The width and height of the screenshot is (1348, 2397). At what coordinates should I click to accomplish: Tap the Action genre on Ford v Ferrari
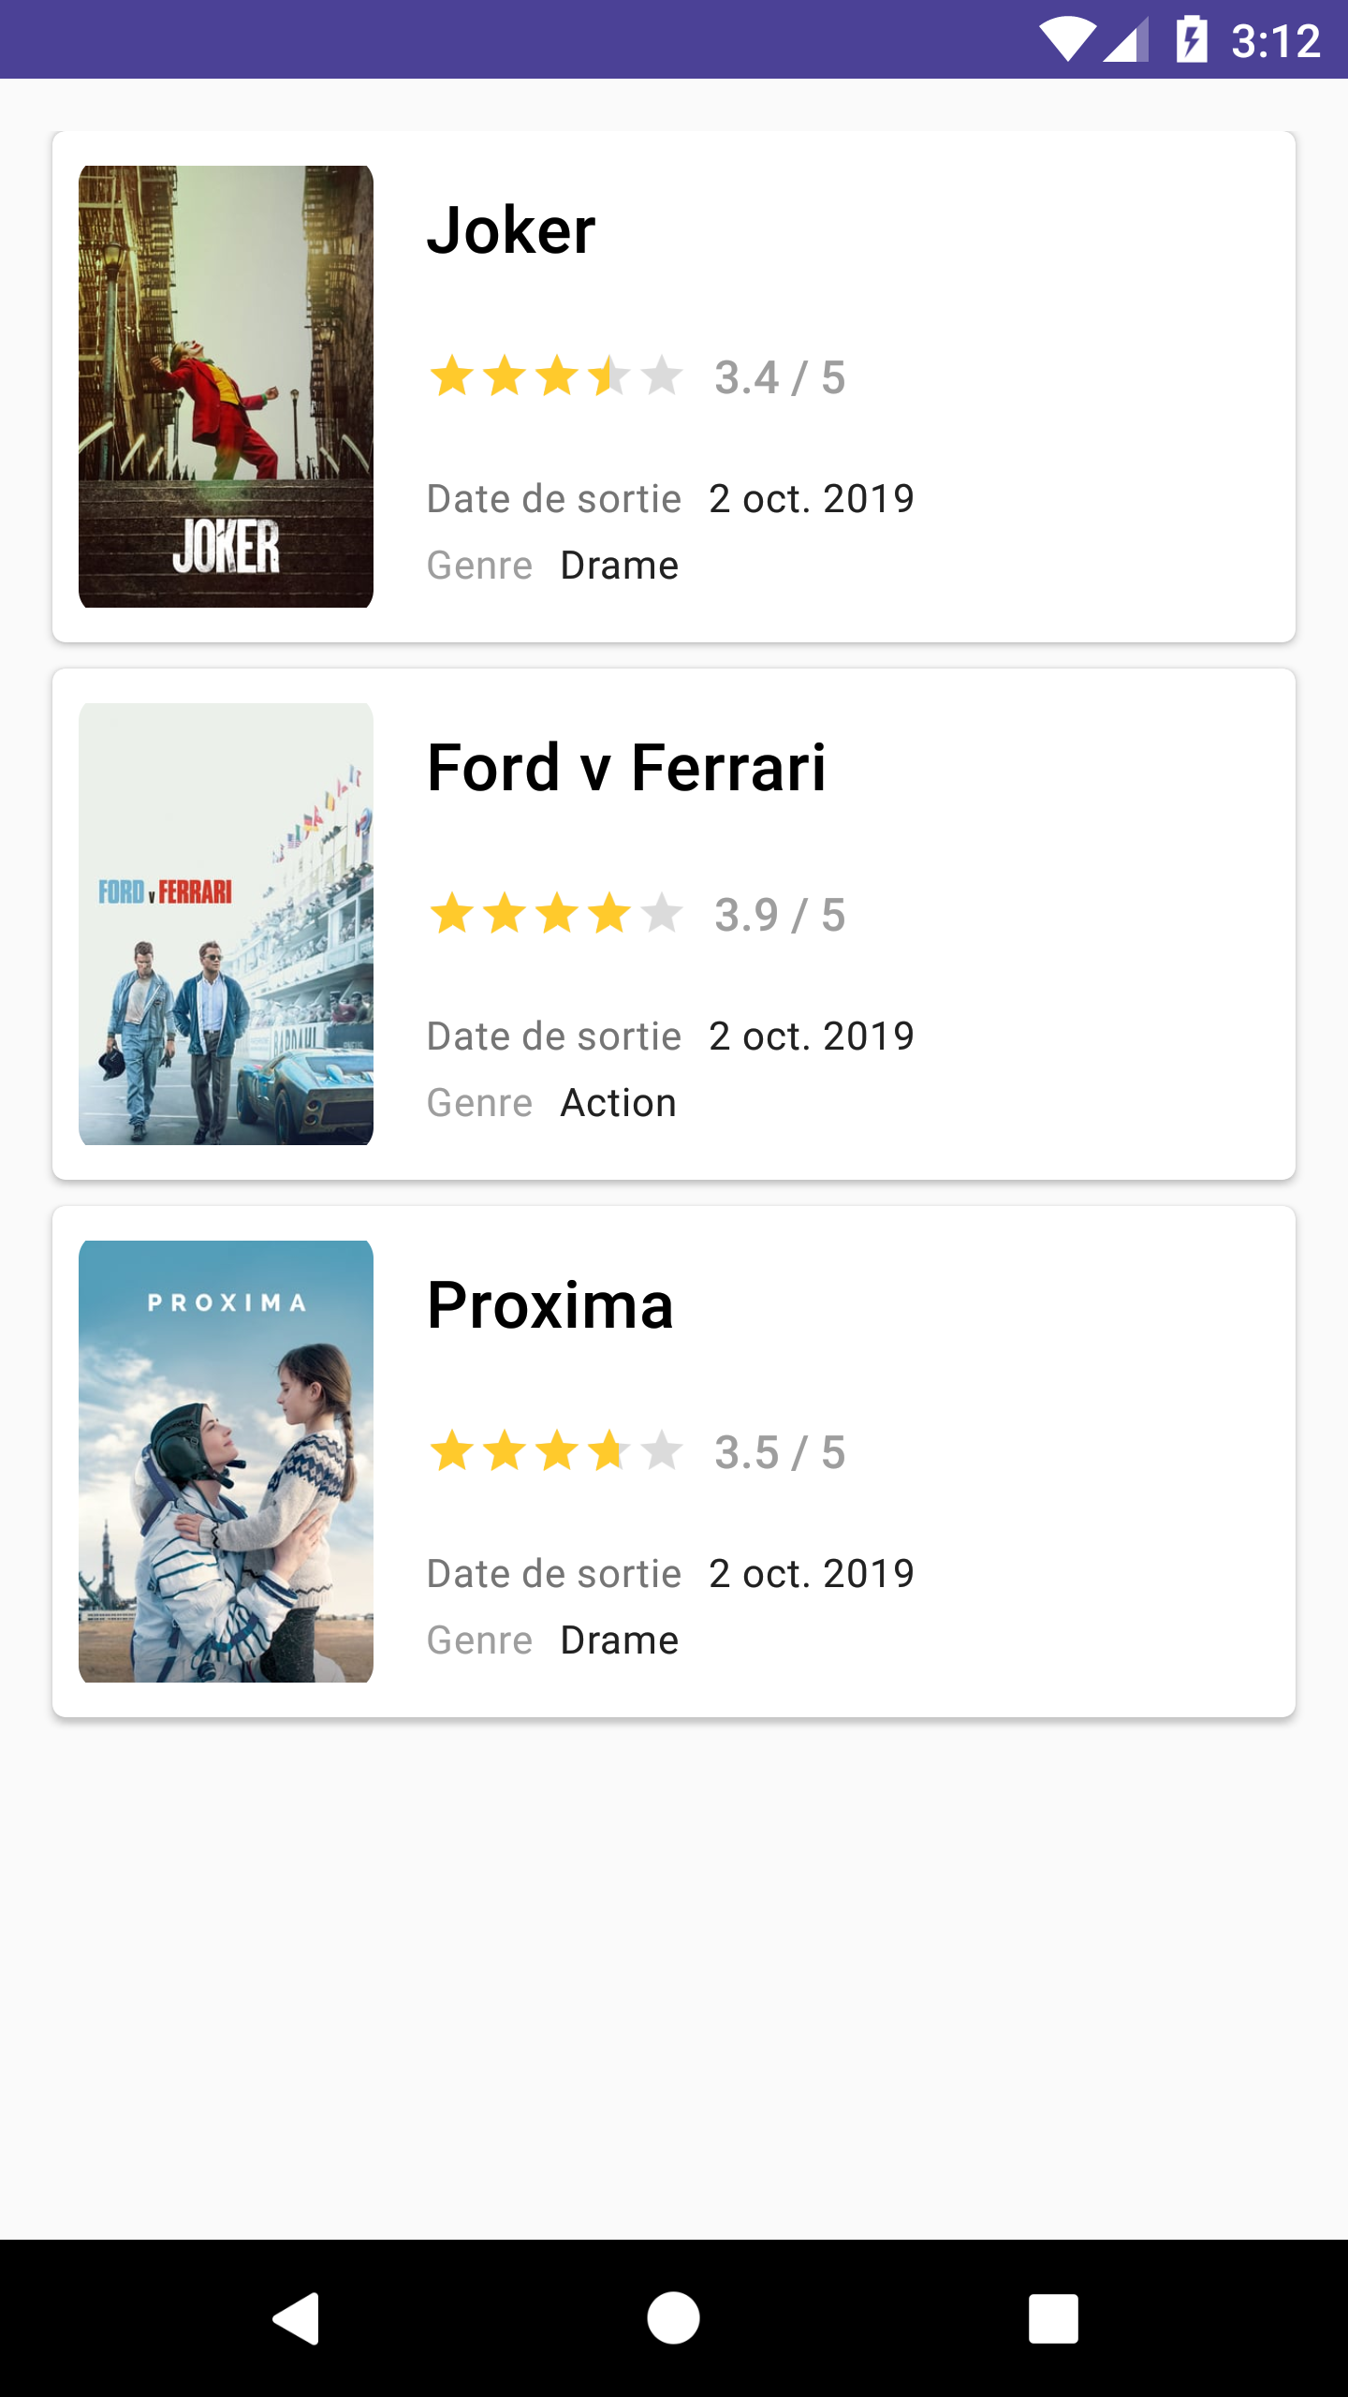click(618, 1103)
